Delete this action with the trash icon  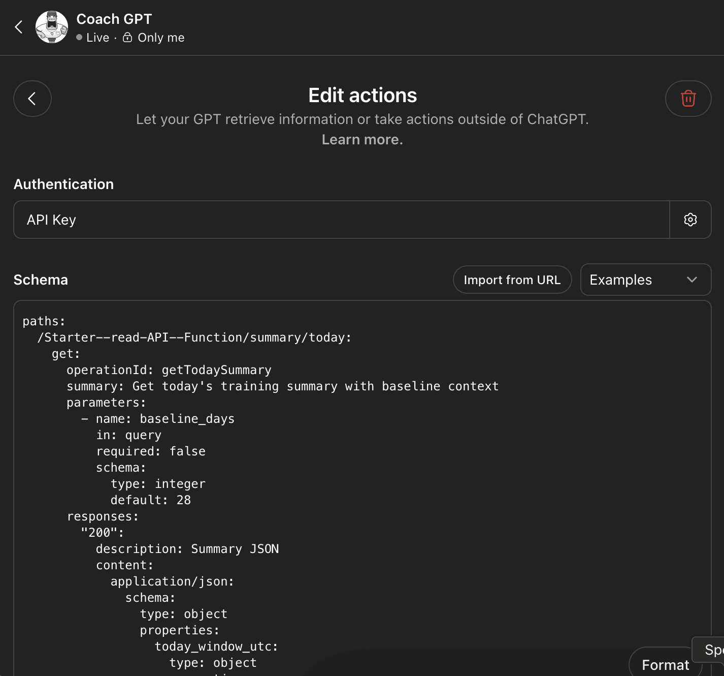click(688, 99)
